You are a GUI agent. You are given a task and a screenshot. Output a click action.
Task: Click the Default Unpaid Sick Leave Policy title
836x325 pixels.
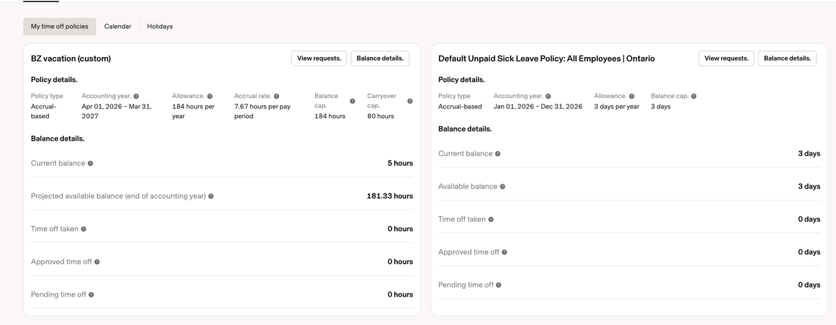click(547, 58)
